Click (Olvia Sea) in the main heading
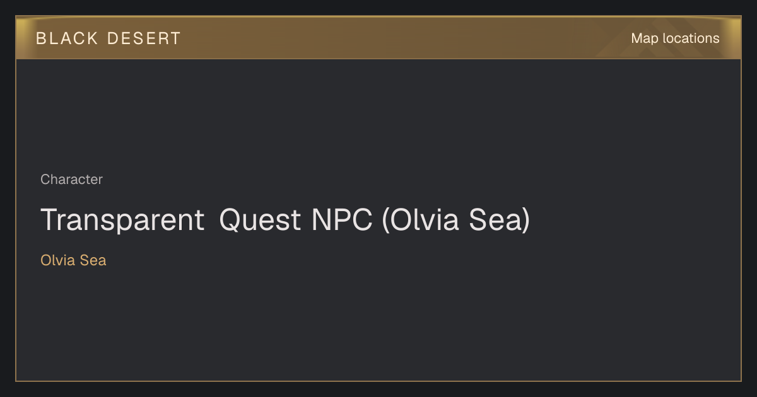 click(455, 221)
